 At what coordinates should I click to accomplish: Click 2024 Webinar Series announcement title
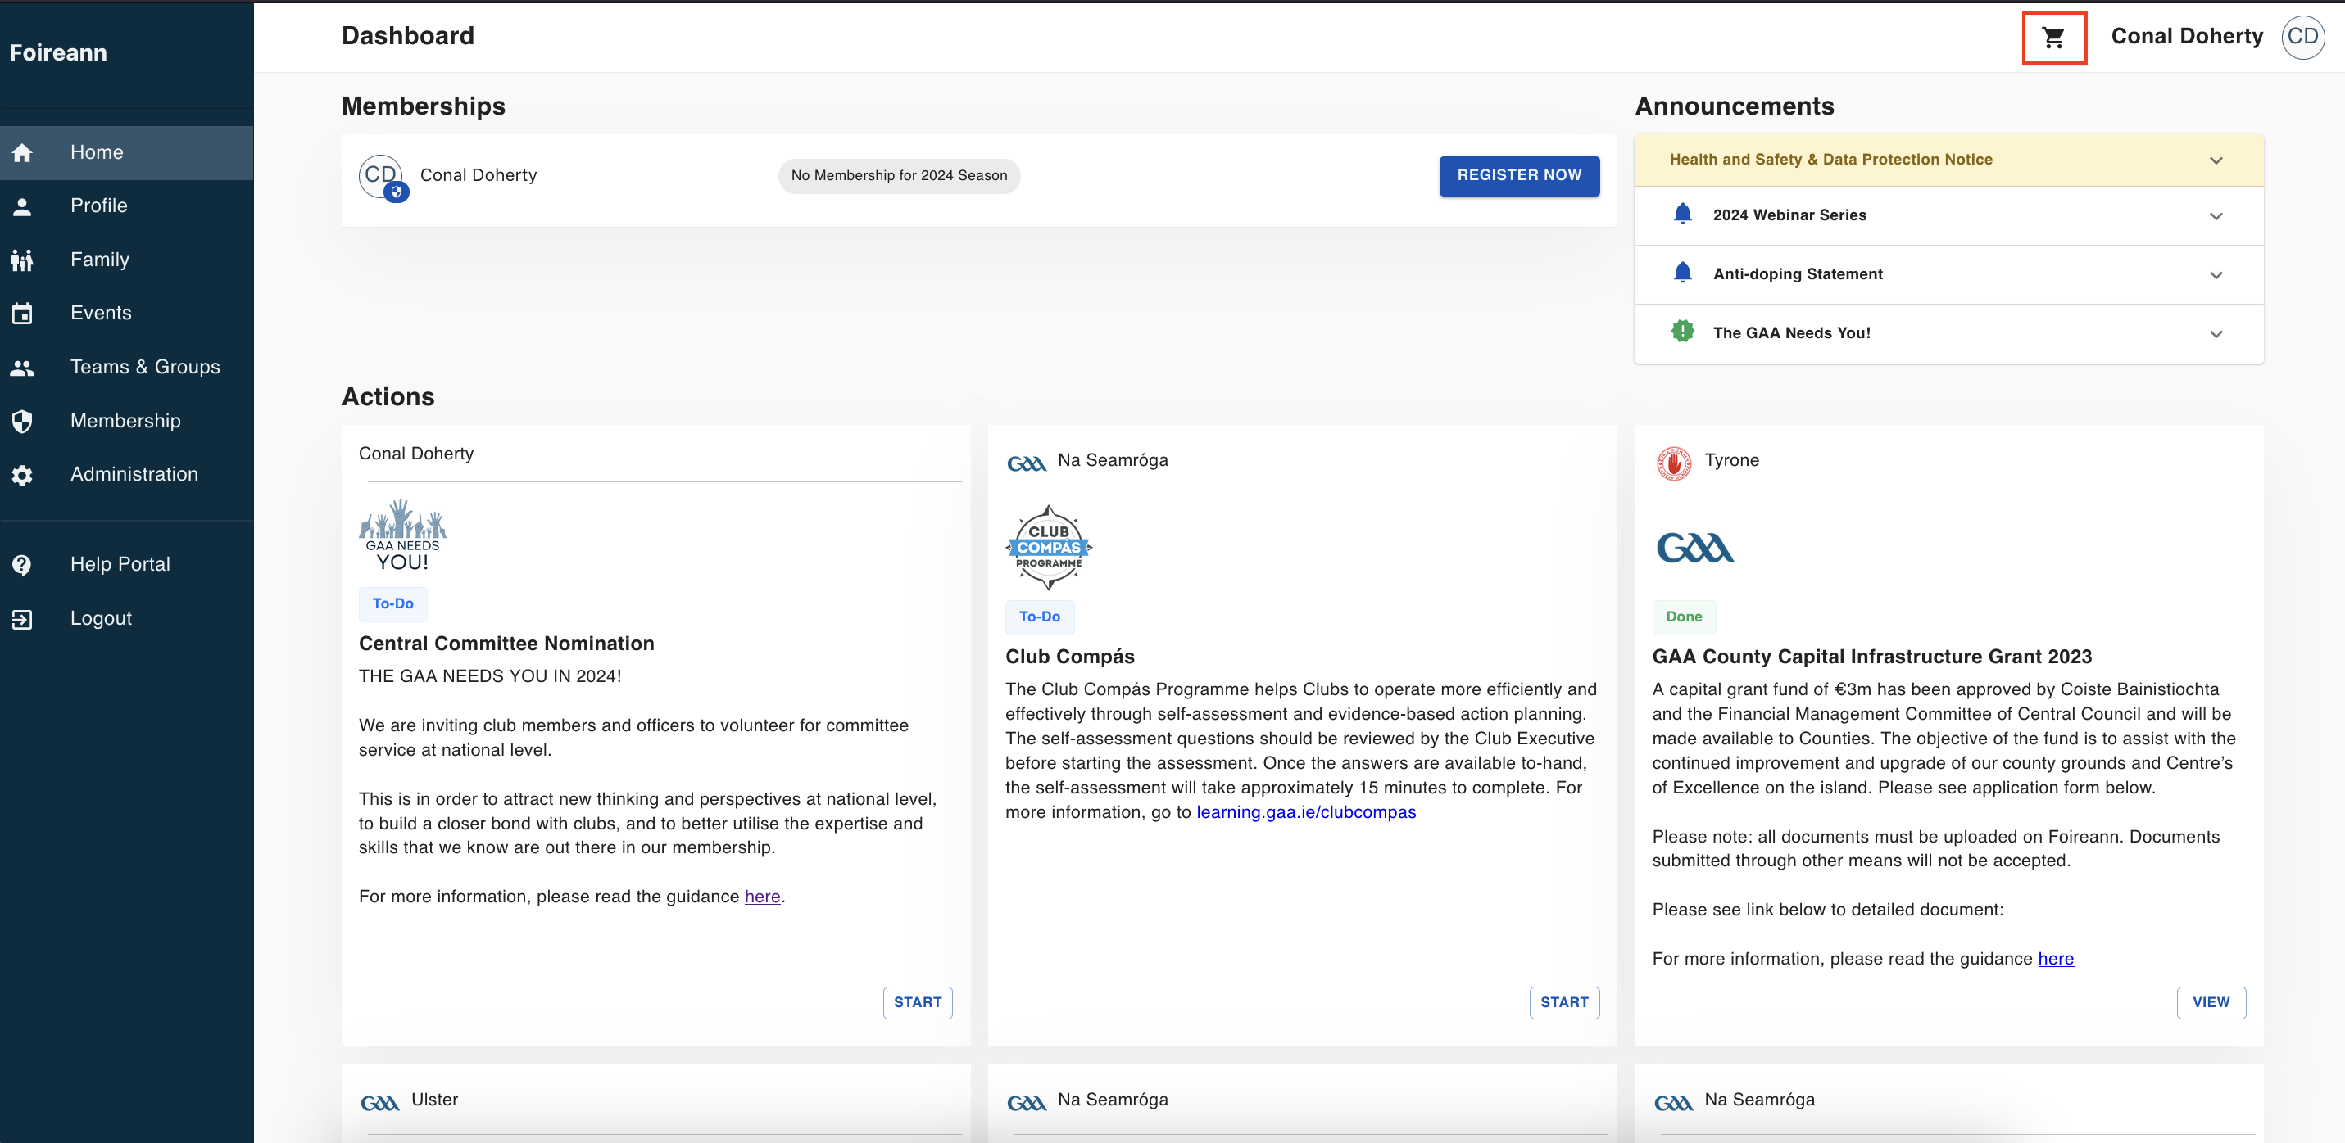tap(1789, 215)
